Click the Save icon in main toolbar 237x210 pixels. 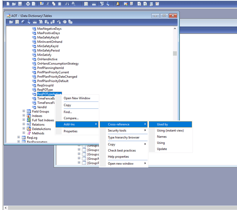tap(20, 4)
